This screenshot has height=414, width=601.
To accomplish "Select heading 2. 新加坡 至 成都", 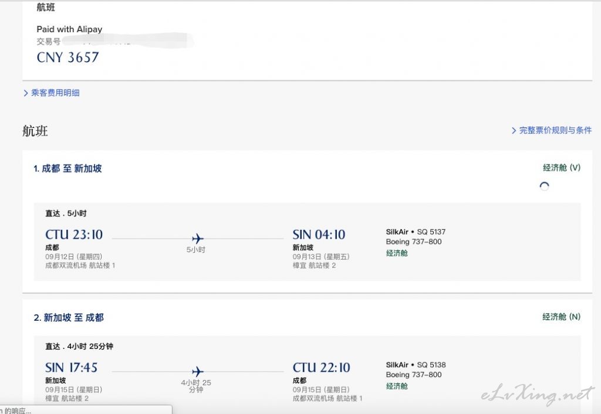I will pos(69,317).
